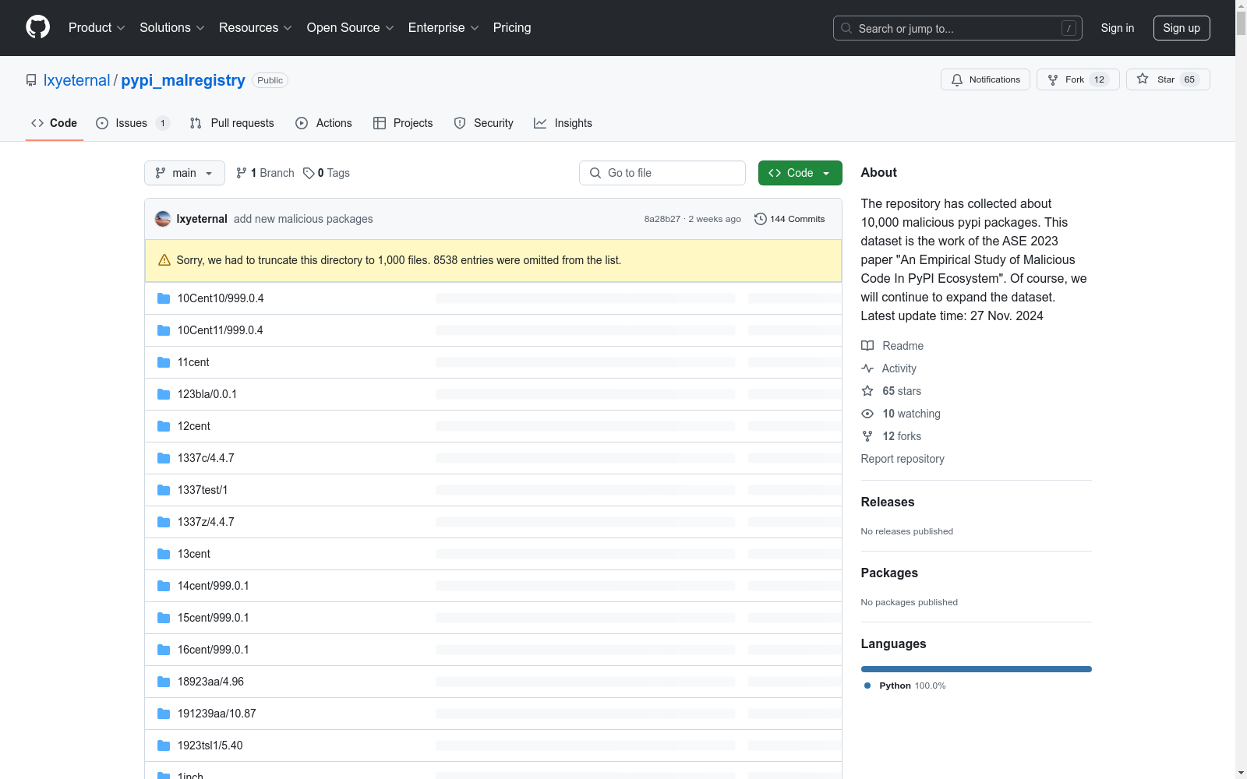Viewport: 1247px width, 779px height.
Task: Switch to the Insights tab
Action: tap(563, 123)
